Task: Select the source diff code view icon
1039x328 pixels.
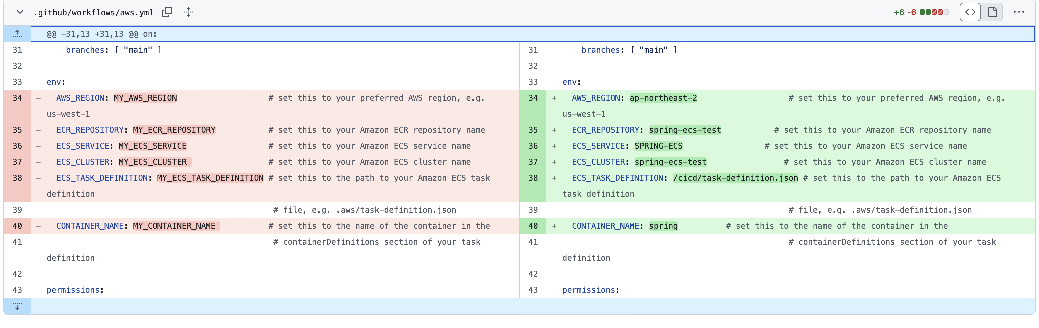Action: (x=970, y=12)
